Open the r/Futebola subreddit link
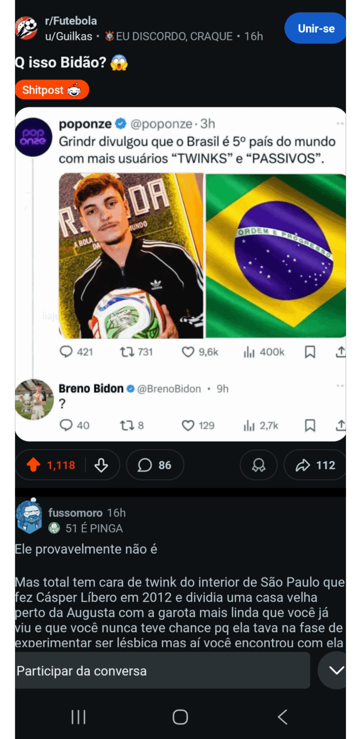 (71, 21)
